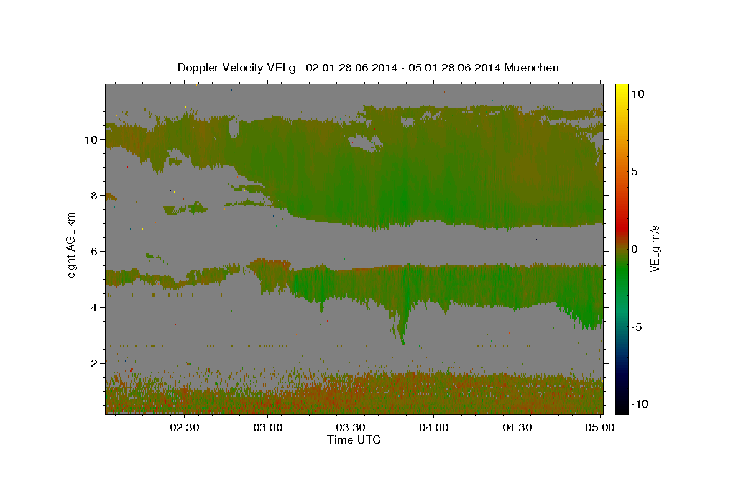Click the colorbar value -10 label

[x=640, y=404]
